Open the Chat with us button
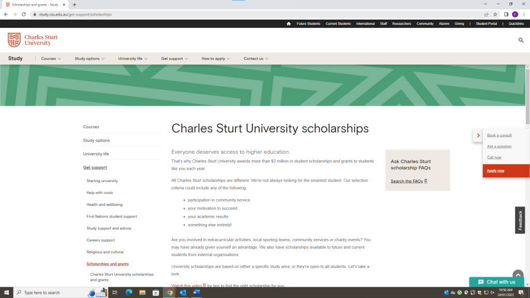This screenshot has width=530, height=298. pyautogui.click(x=496, y=282)
